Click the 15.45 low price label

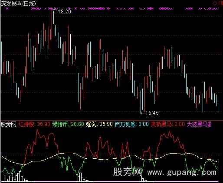pos(152,112)
